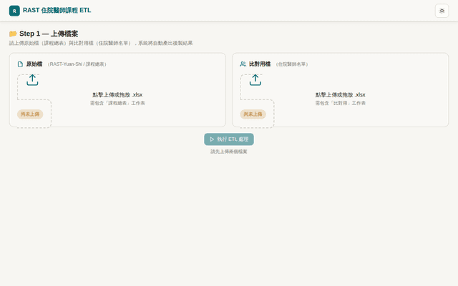Click the (RAST-Yuan-Shi / 課程總表) subtitle

77,64
